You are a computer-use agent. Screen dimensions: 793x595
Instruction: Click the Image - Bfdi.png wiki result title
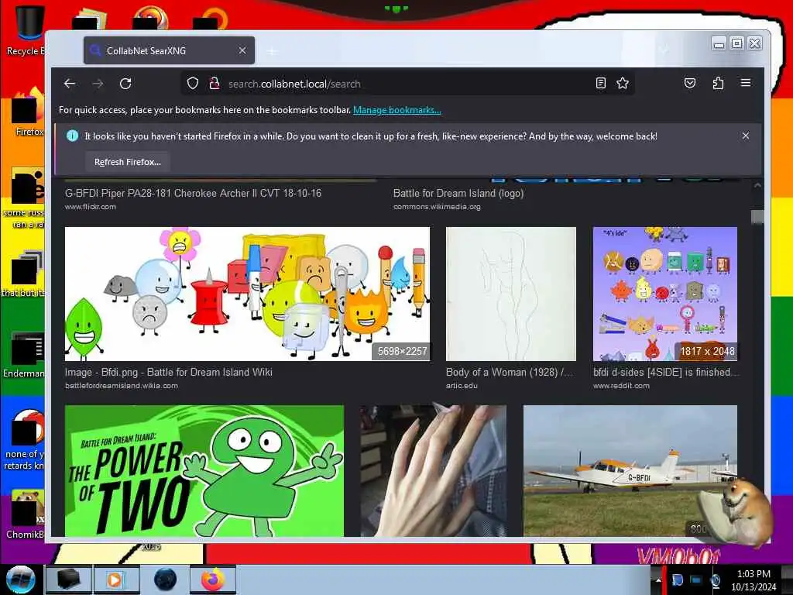pos(168,373)
